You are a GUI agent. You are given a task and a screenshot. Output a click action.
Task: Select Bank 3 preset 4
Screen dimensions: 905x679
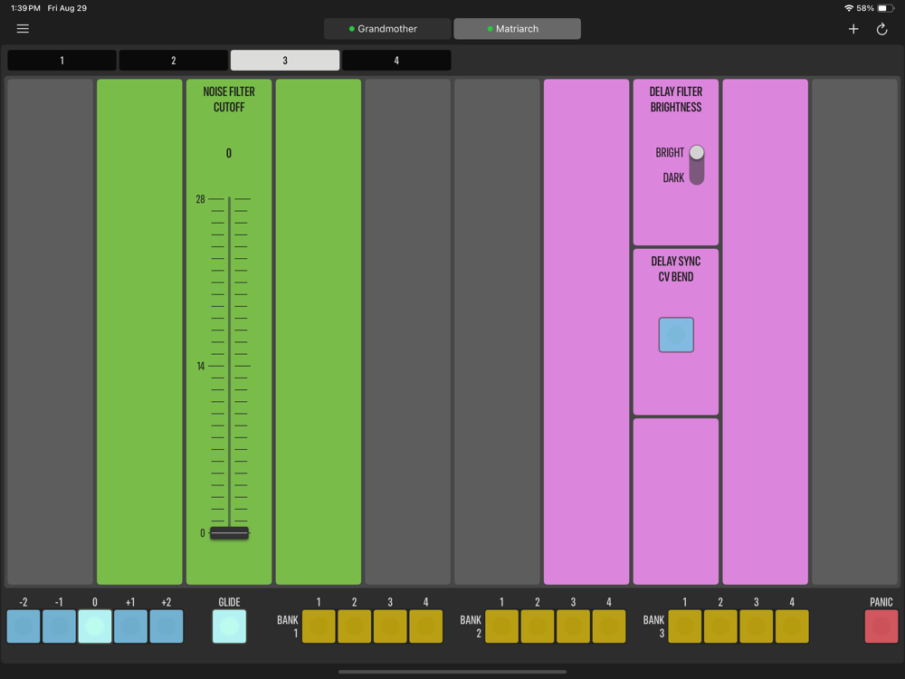click(792, 626)
